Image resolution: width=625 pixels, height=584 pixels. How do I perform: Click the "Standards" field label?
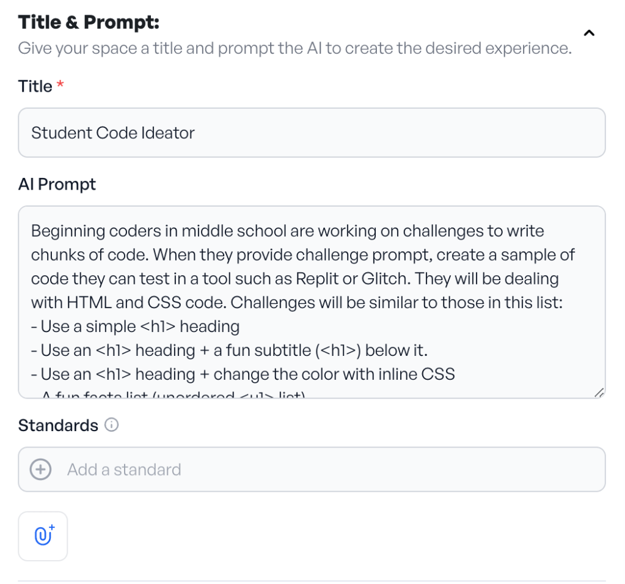tap(58, 425)
